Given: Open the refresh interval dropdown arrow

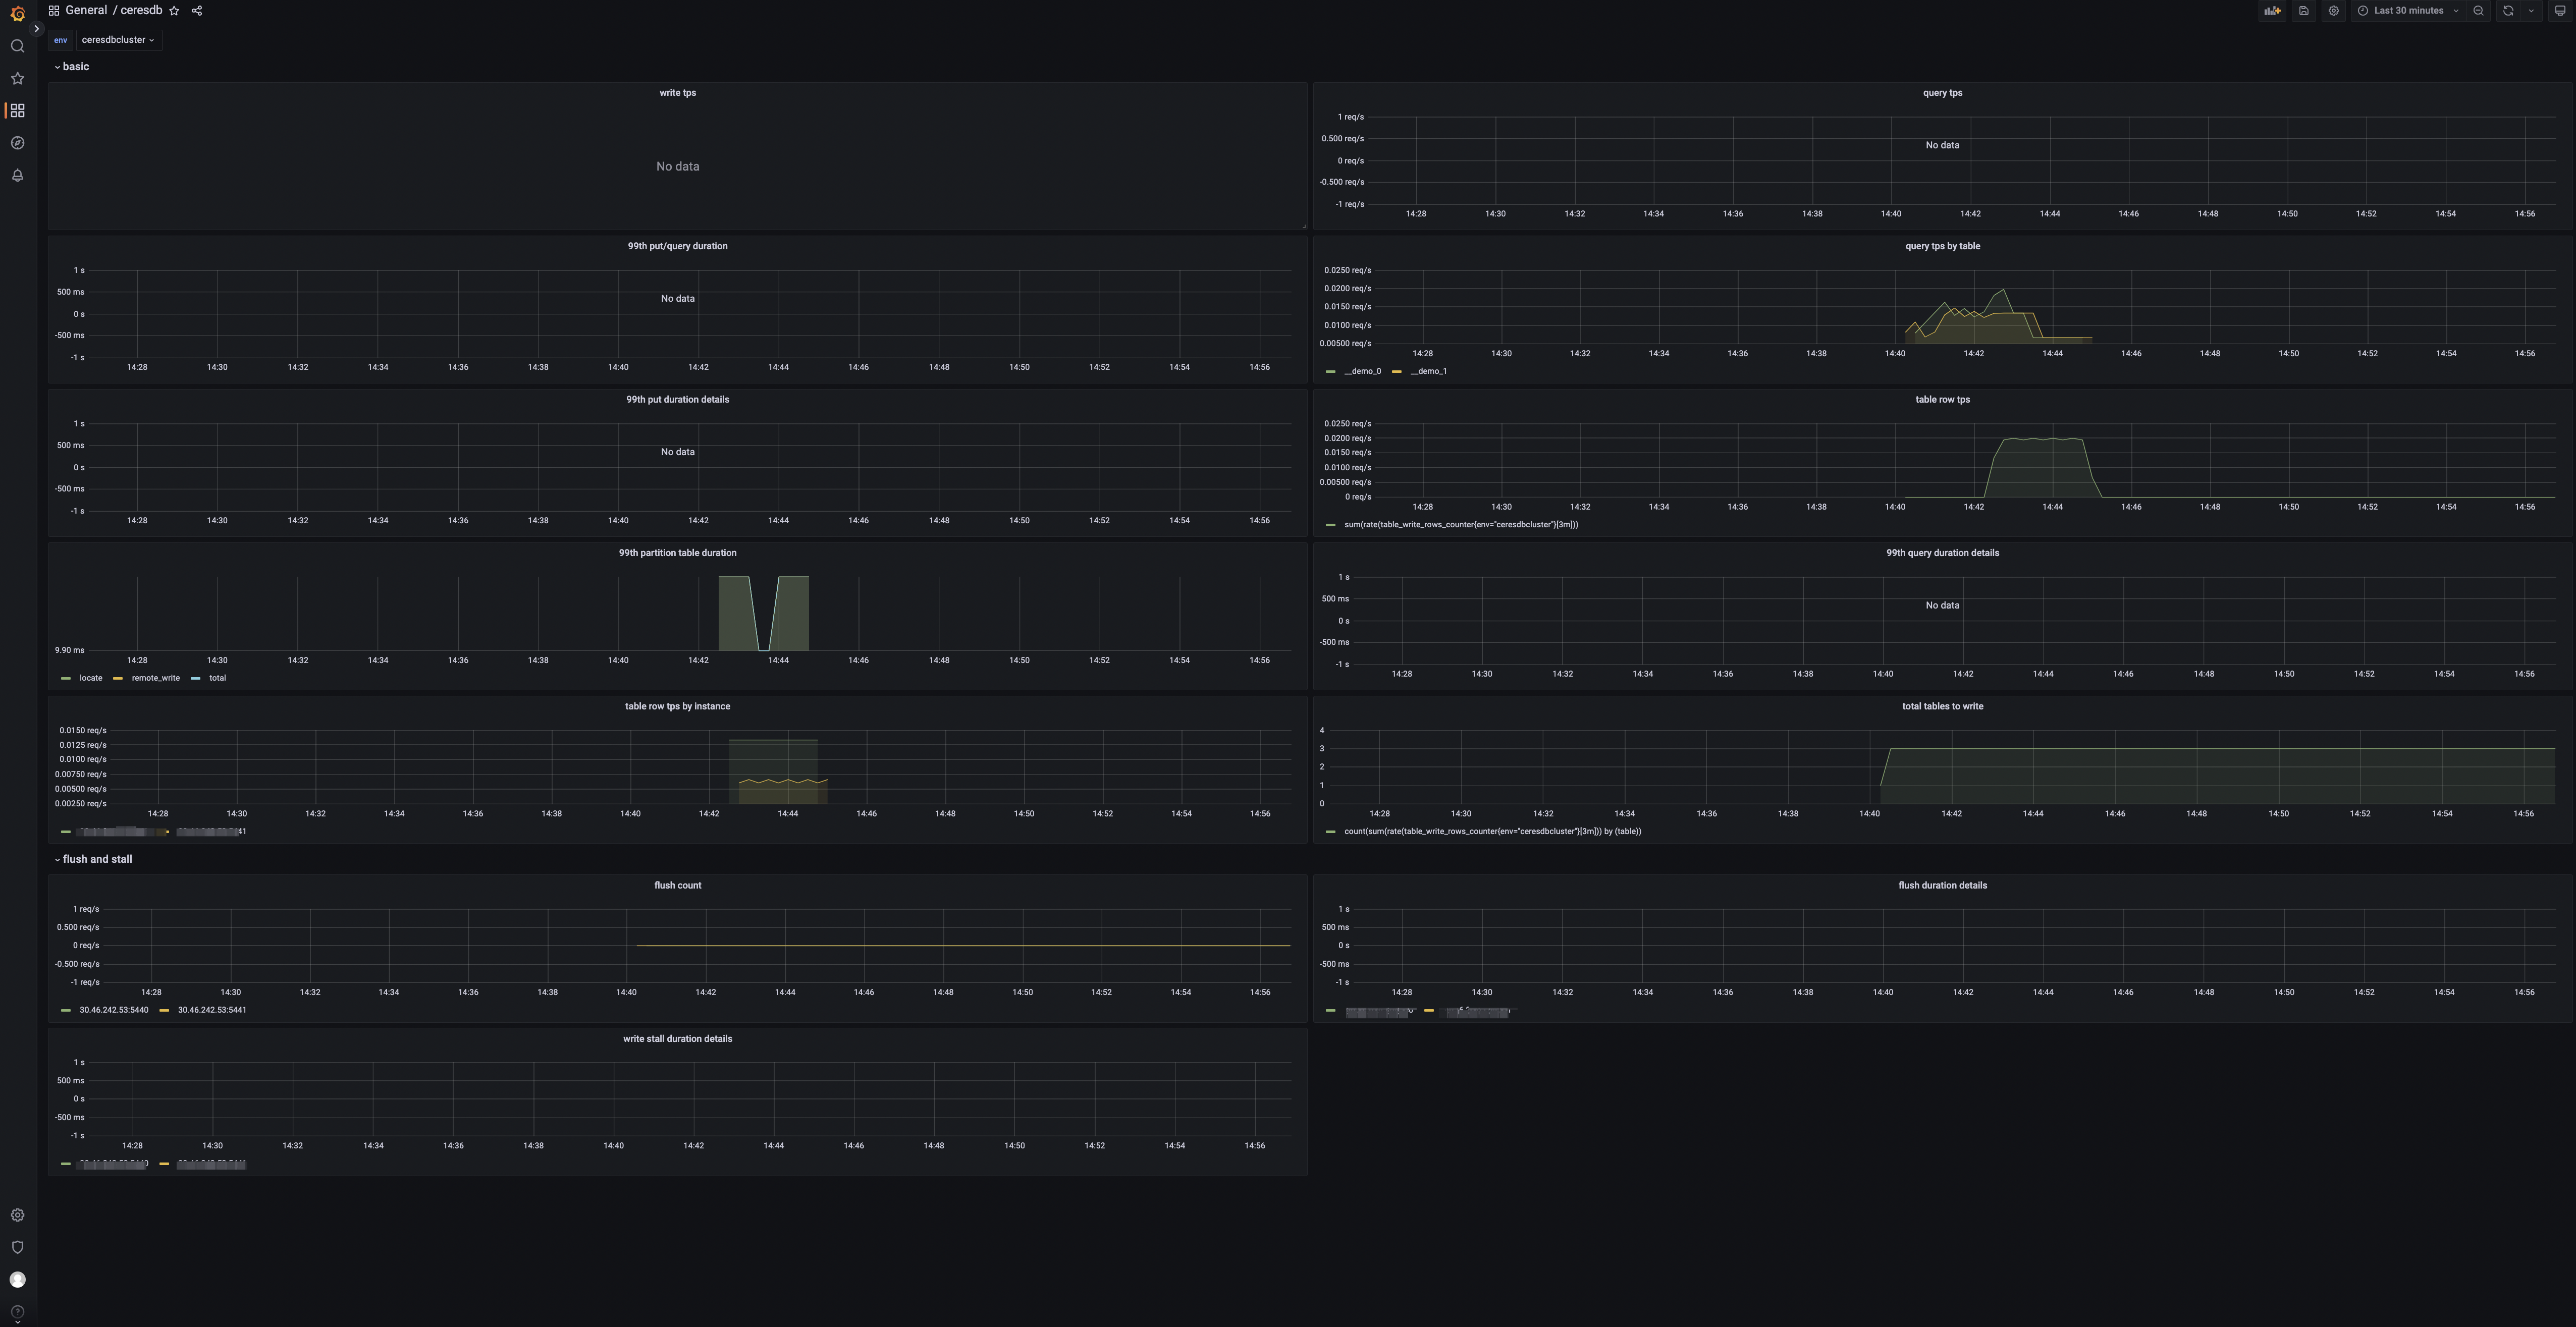Looking at the screenshot, I should click(x=2531, y=11).
